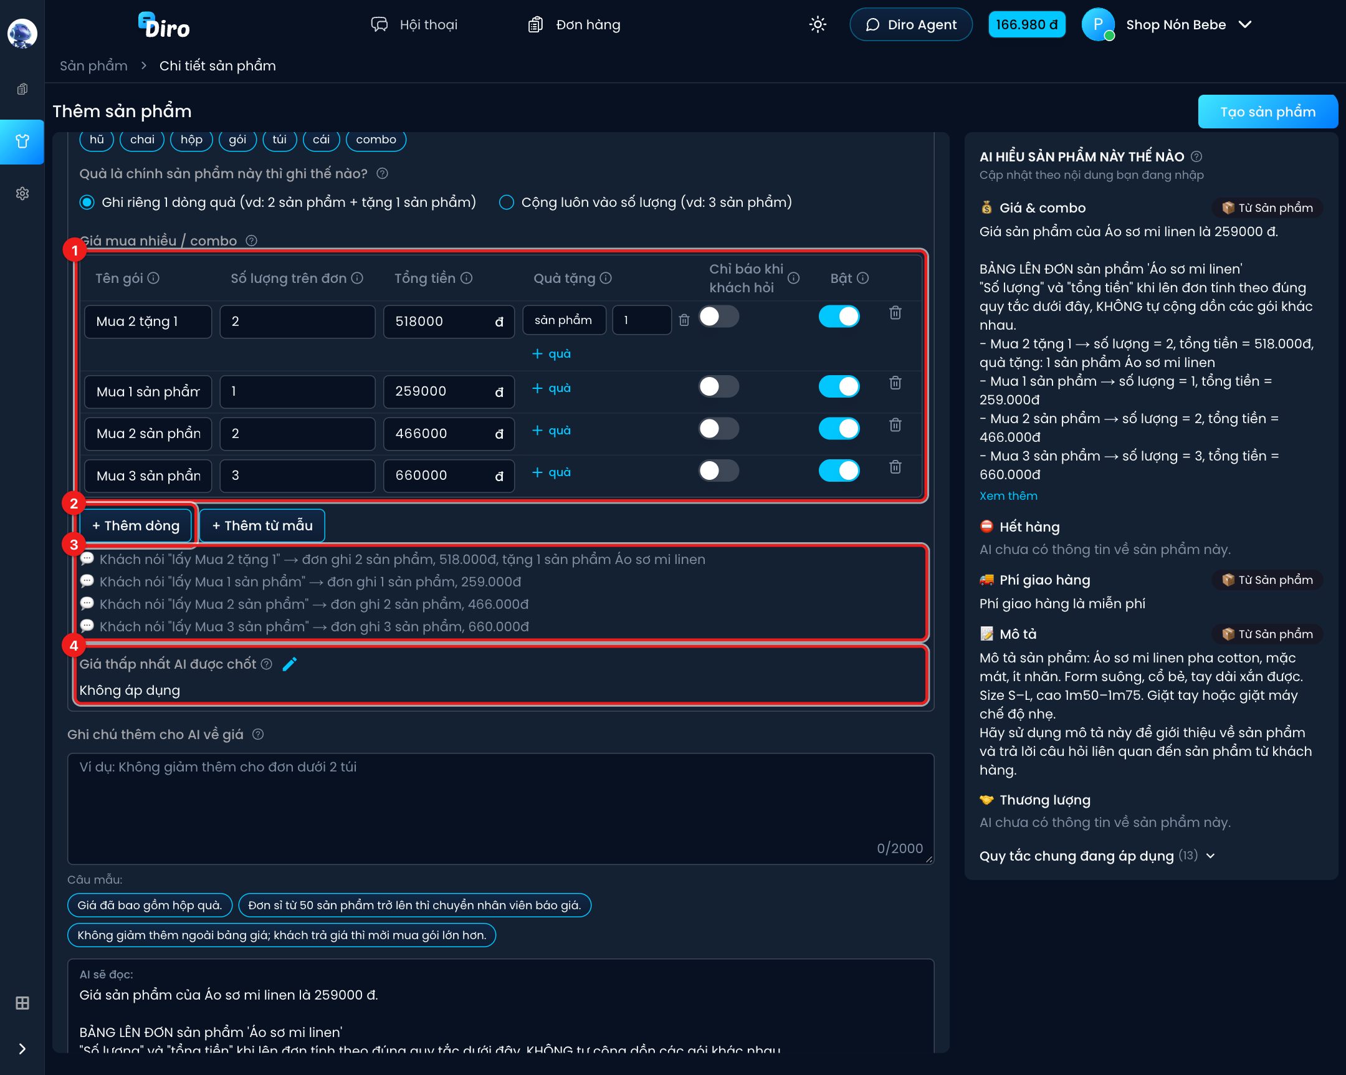The height and width of the screenshot is (1075, 1346).
Task: Insert sample Giá đã bao gồm hộp quà
Action: 149,905
